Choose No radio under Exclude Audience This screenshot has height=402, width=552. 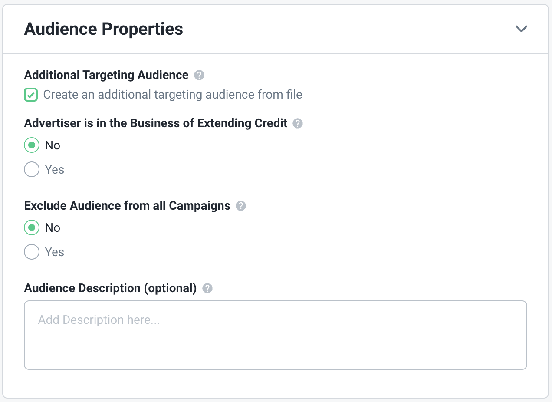pos(32,227)
